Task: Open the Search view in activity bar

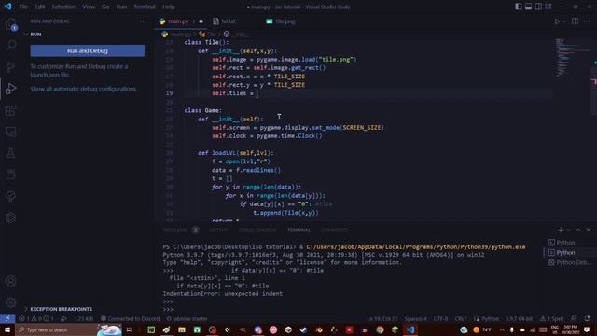Action: tap(10, 46)
